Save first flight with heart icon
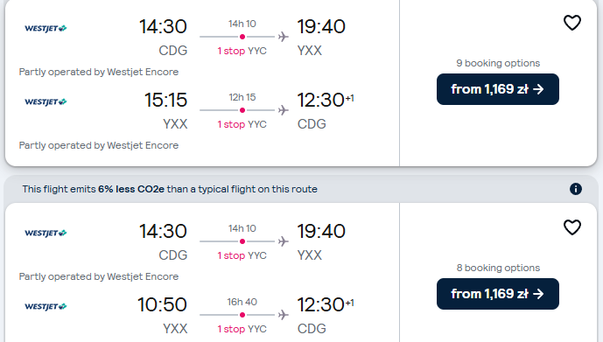This screenshot has width=603, height=342. tap(571, 23)
